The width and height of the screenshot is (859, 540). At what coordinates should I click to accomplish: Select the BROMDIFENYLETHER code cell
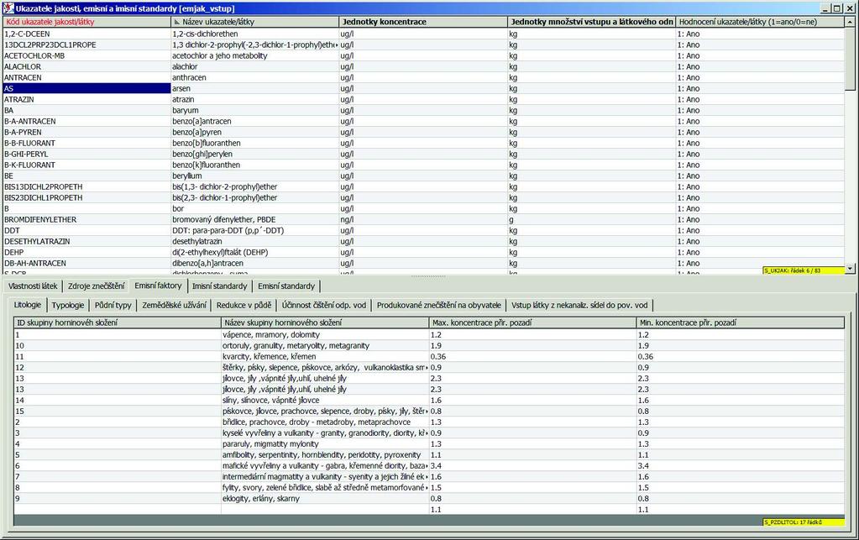point(87,220)
